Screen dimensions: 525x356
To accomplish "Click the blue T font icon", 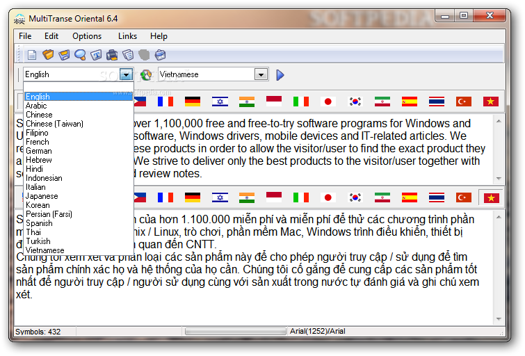I will click(x=96, y=55).
